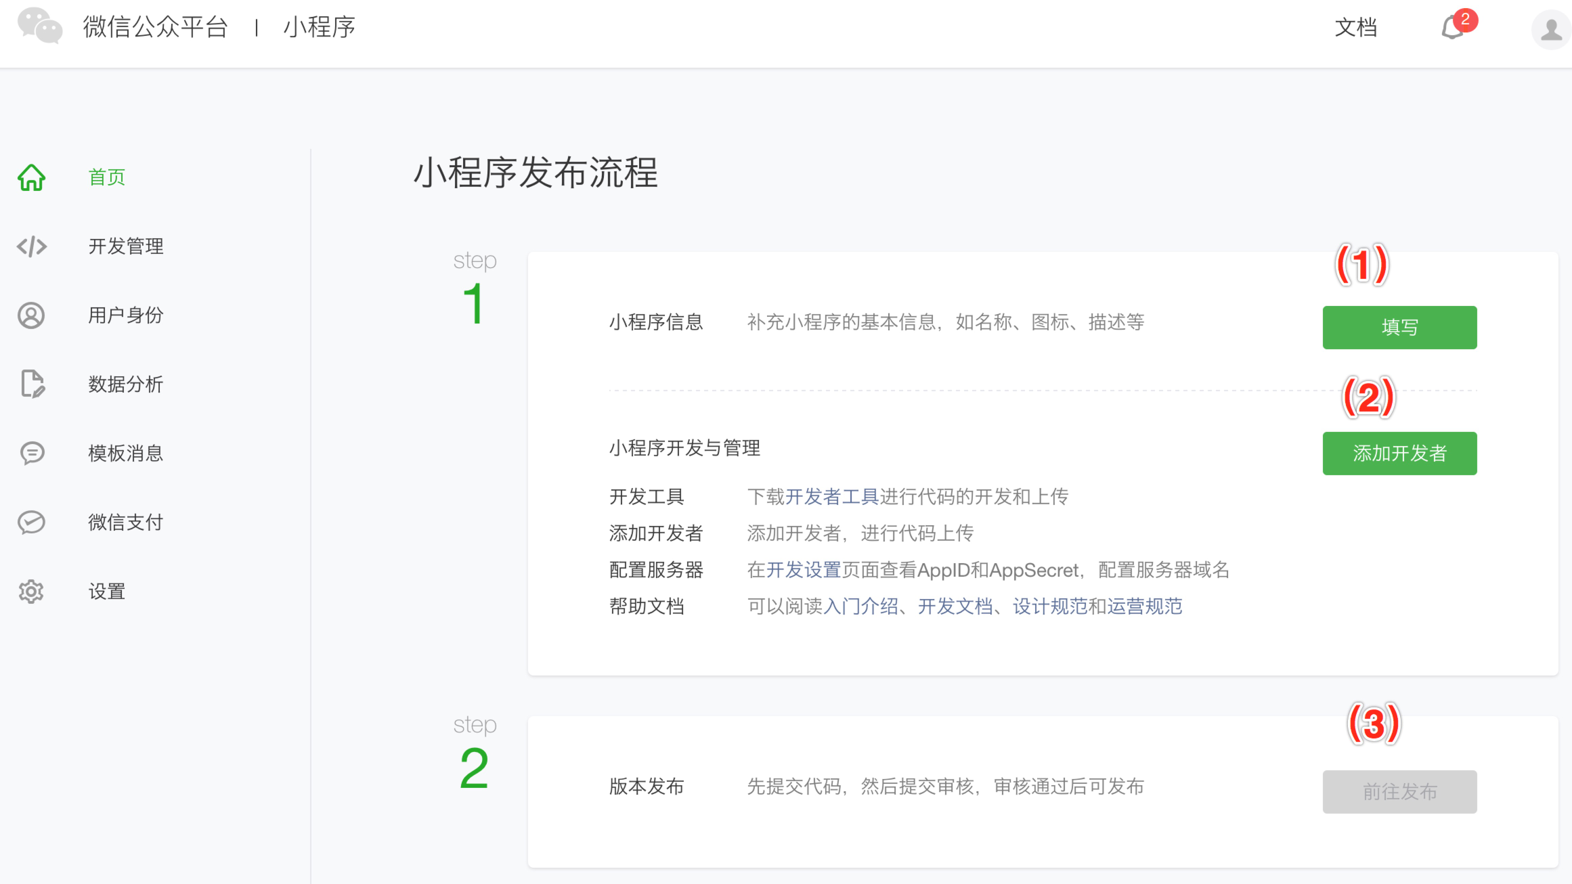Click the green 添加开发者 button

pos(1399,454)
